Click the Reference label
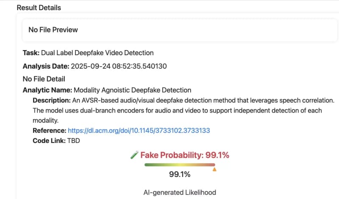 (49, 131)
